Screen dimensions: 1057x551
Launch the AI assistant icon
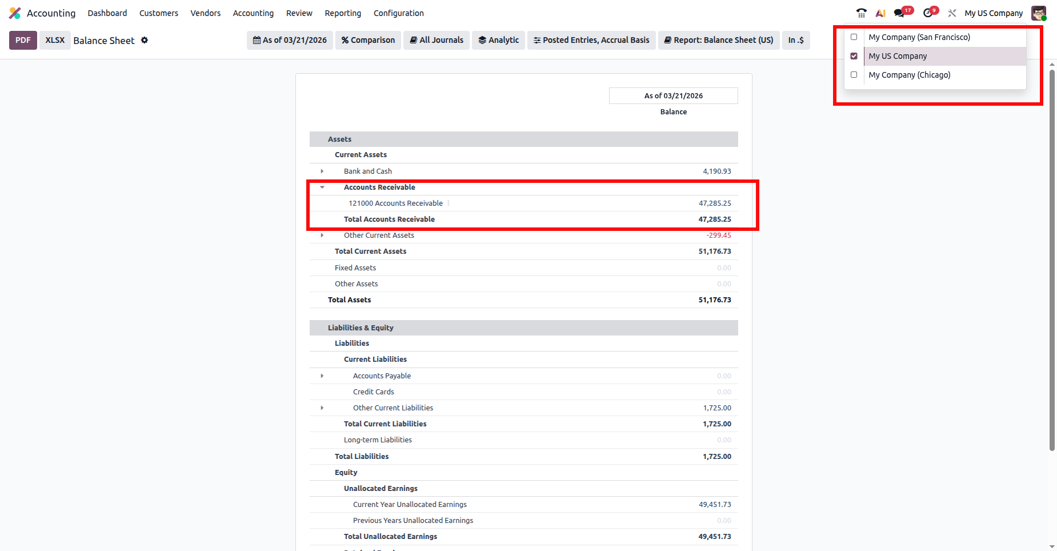tap(880, 13)
